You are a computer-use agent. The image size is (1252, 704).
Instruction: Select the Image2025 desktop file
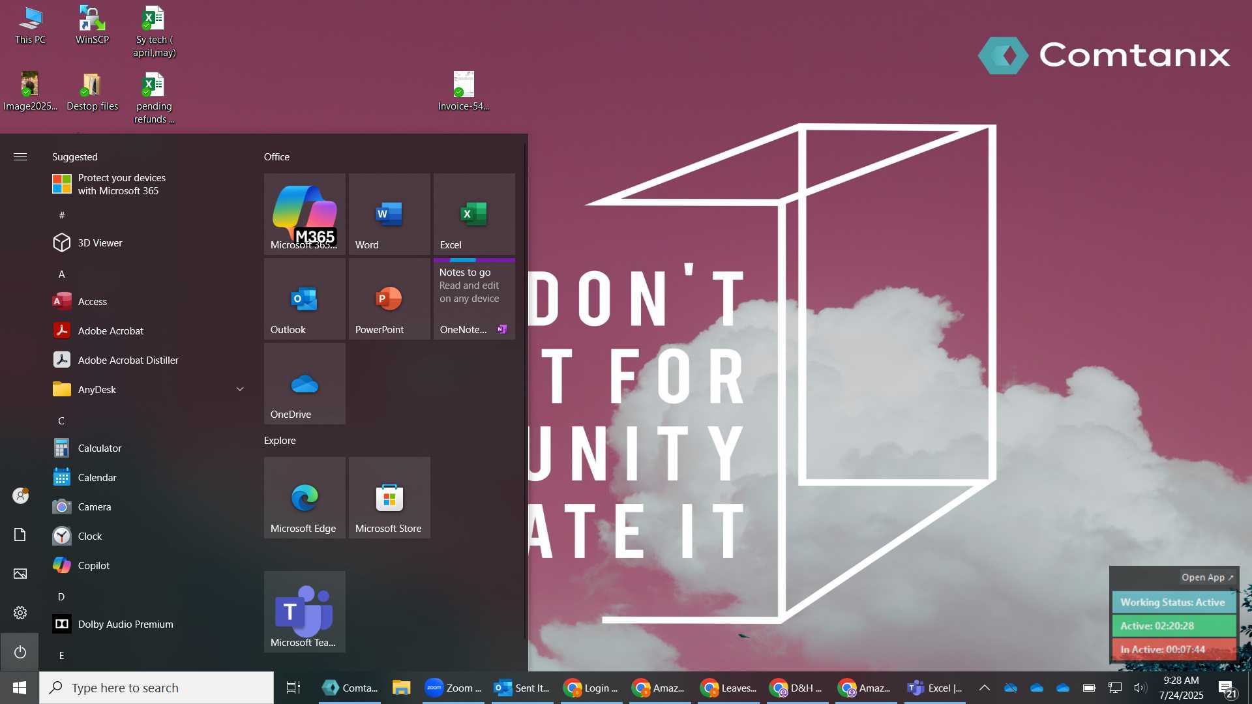click(30, 91)
